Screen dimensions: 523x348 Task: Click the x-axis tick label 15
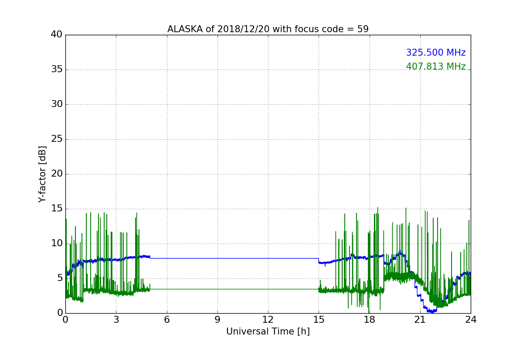coord(319,320)
